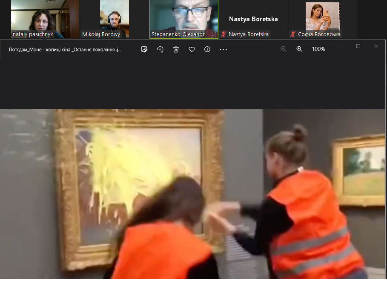Screen dimensions: 387x283
Task: Select Софія Роговська participant tile
Action: 323,19
